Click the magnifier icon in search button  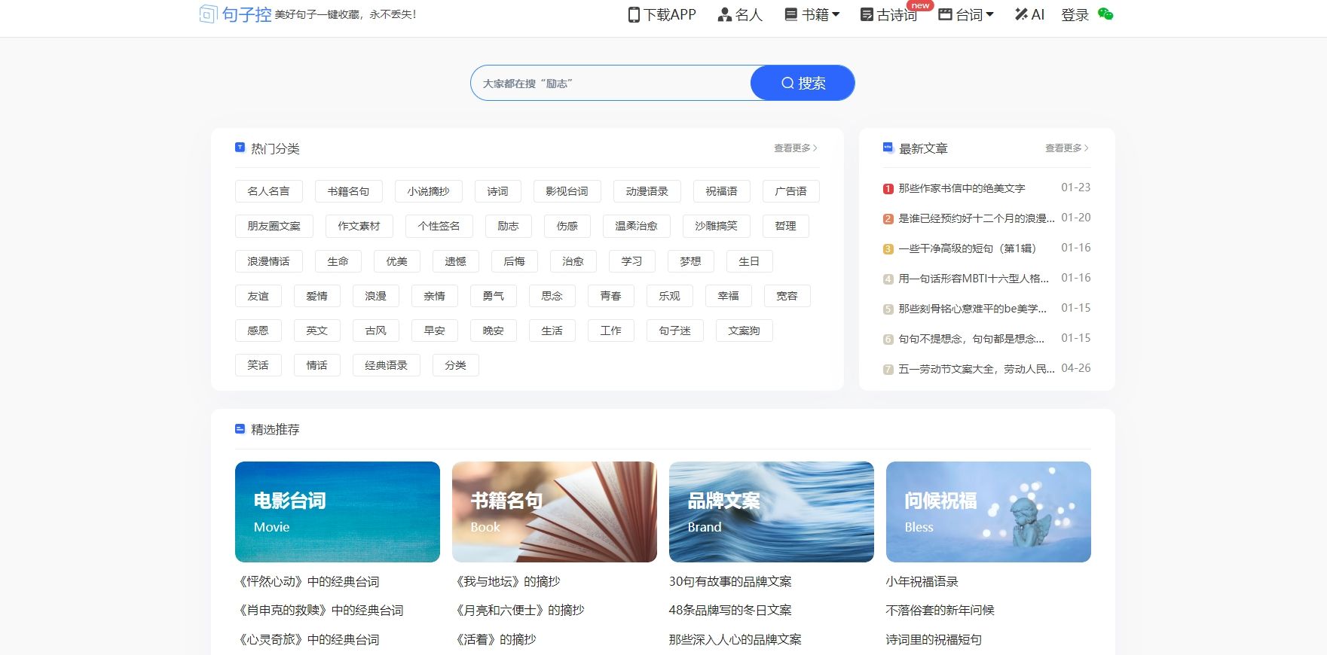pos(787,83)
